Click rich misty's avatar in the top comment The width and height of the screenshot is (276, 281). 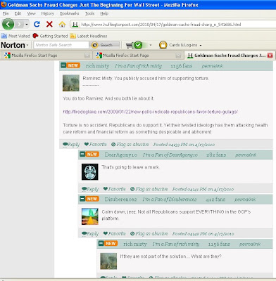71,83
